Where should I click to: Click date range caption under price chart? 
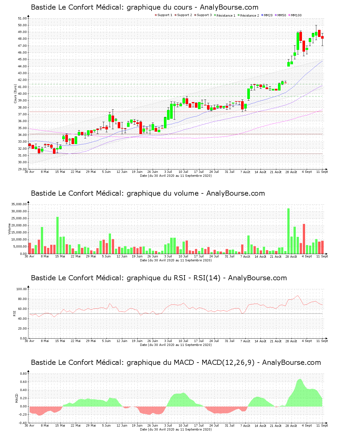point(176,176)
